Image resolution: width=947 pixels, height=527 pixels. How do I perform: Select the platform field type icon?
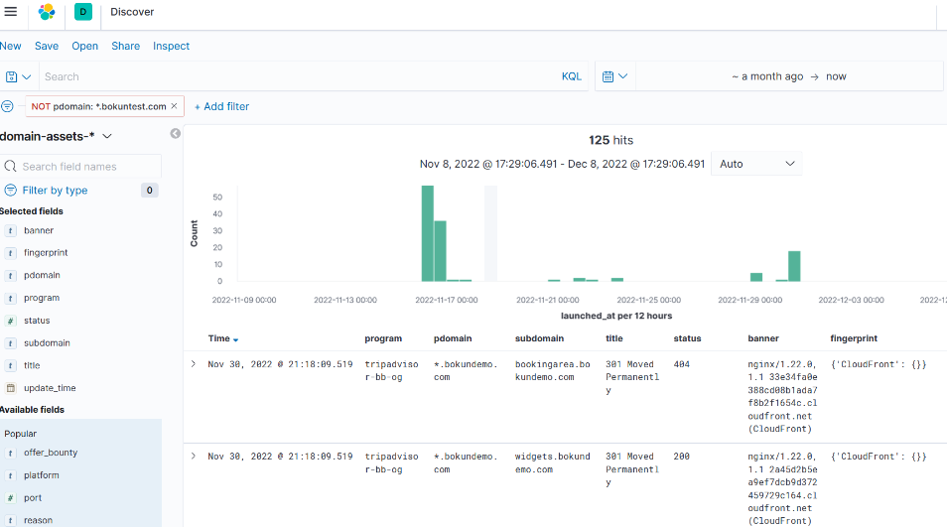tap(10, 475)
